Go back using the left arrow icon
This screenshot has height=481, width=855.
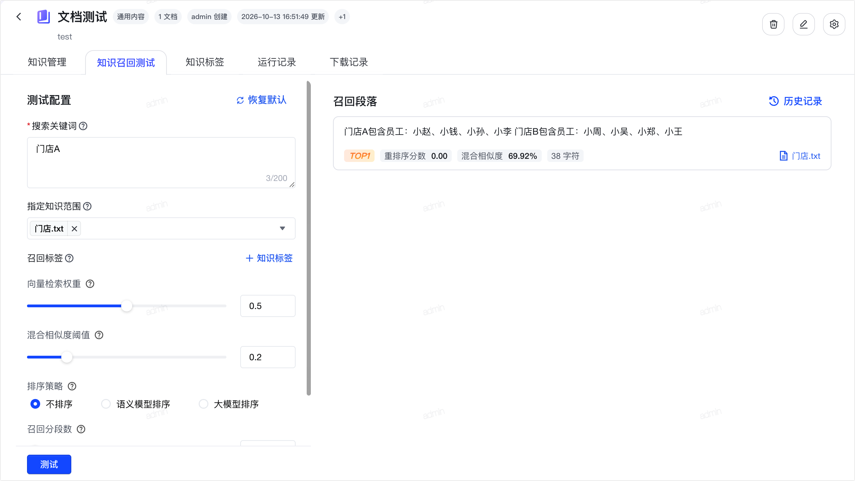19,17
